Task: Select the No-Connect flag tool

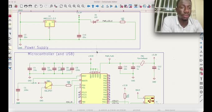Action: click(201, 43)
